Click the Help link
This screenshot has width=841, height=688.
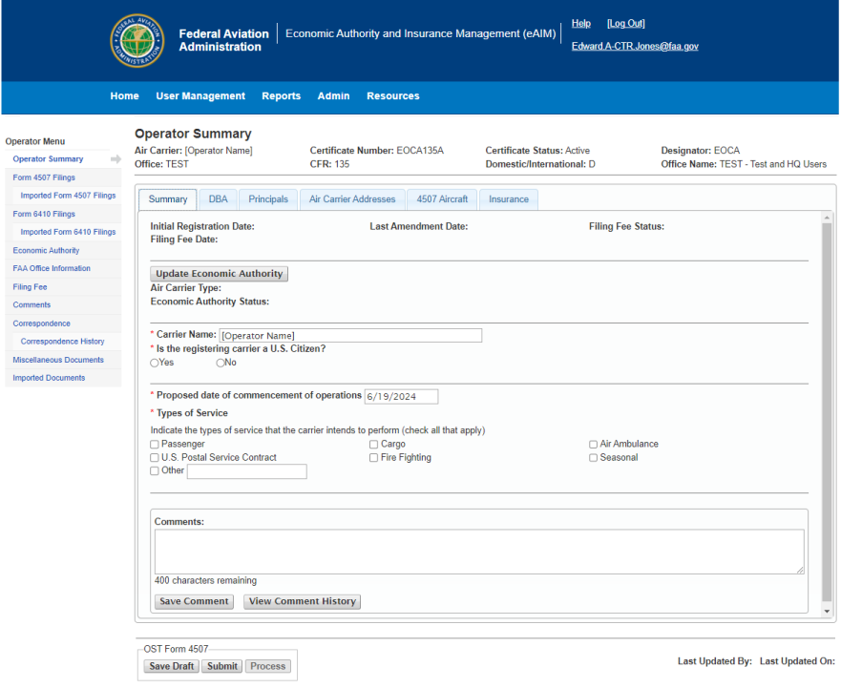click(580, 24)
